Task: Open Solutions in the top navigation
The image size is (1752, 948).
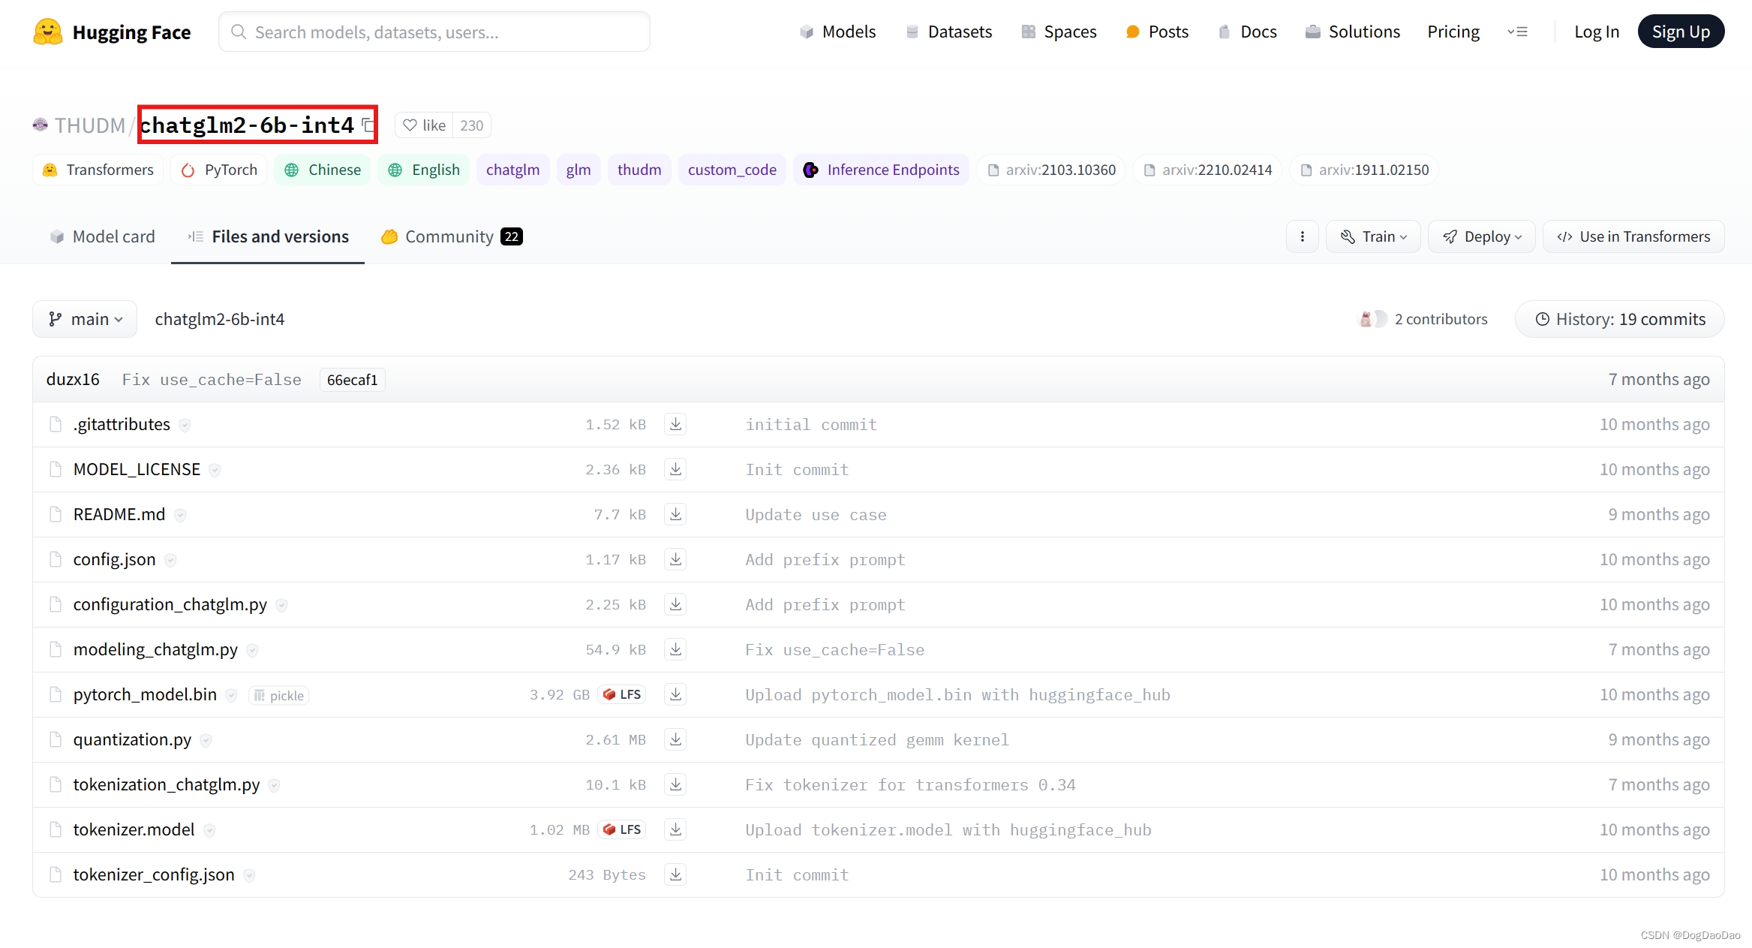Action: pos(1353,32)
